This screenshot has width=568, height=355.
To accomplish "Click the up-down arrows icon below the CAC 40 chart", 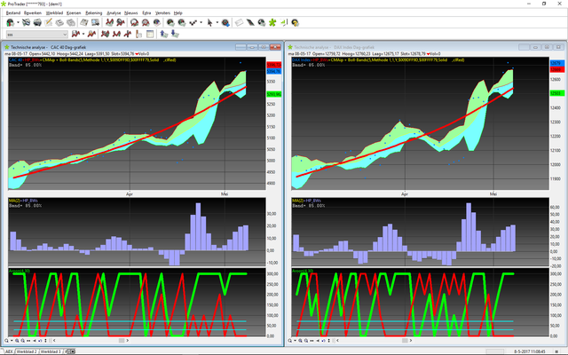I will (45, 341).
